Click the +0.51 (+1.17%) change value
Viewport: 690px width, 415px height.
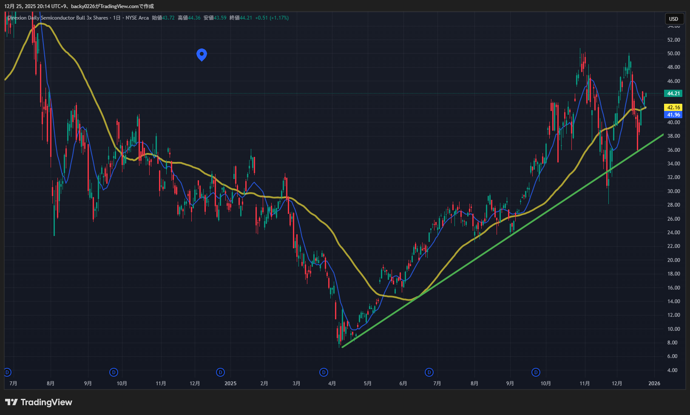(x=272, y=18)
